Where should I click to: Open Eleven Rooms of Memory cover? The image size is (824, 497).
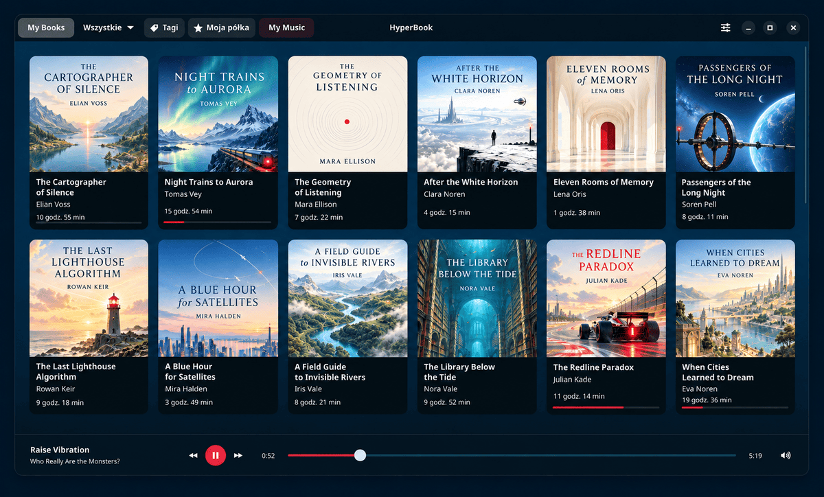(606, 114)
